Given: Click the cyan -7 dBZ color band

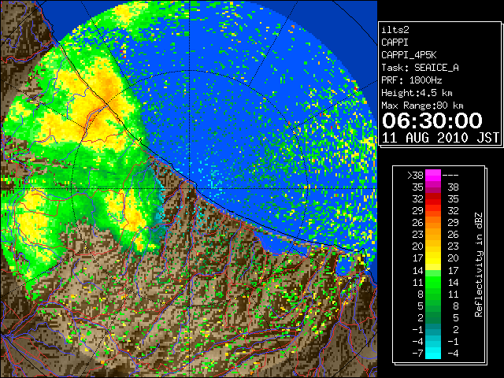Looking at the screenshot, I should point(433,353).
